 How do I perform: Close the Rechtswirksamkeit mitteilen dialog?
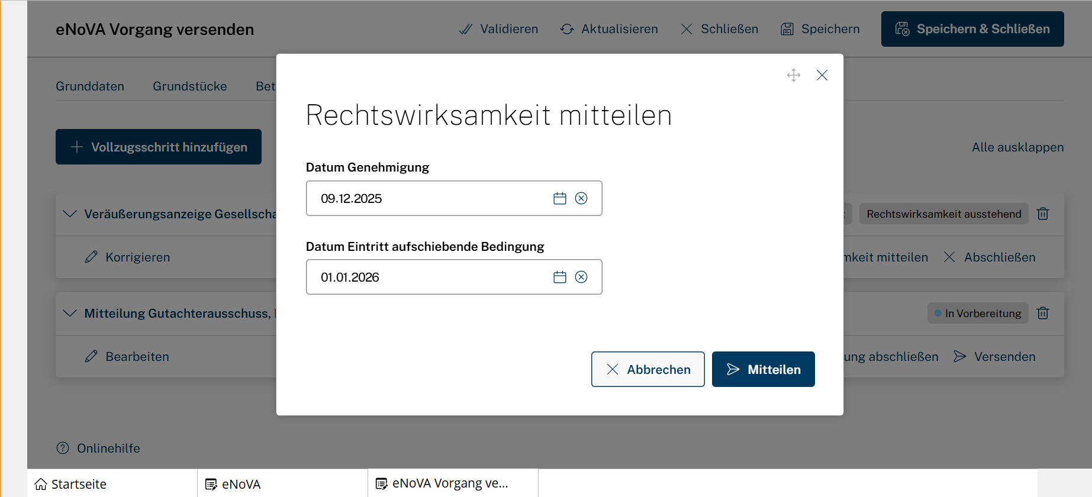pos(822,75)
